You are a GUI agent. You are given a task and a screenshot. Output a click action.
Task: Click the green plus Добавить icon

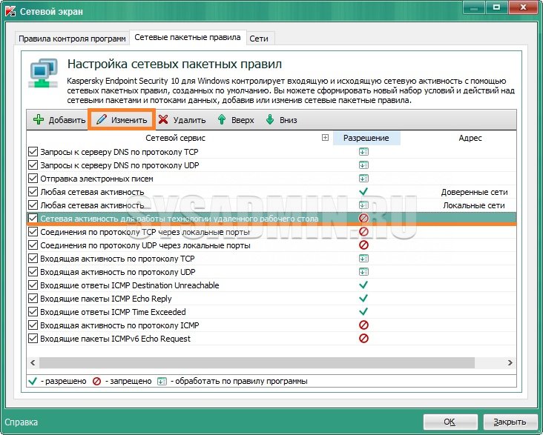point(39,120)
